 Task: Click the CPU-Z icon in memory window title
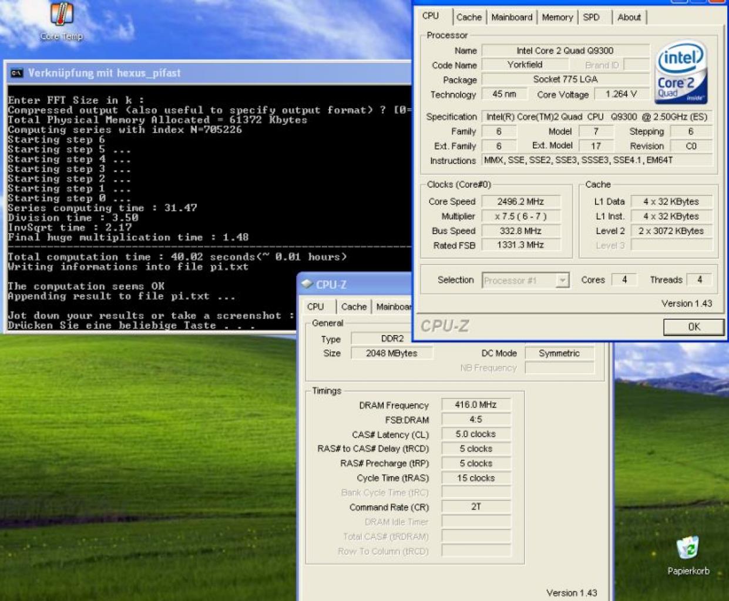(x=307, y=284)
